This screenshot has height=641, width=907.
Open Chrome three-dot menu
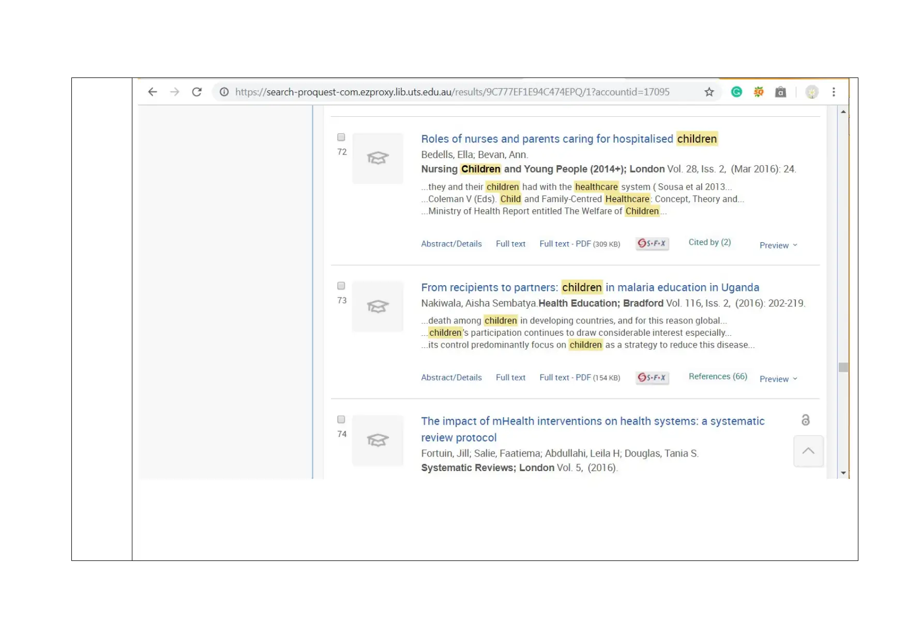[834, 92]
